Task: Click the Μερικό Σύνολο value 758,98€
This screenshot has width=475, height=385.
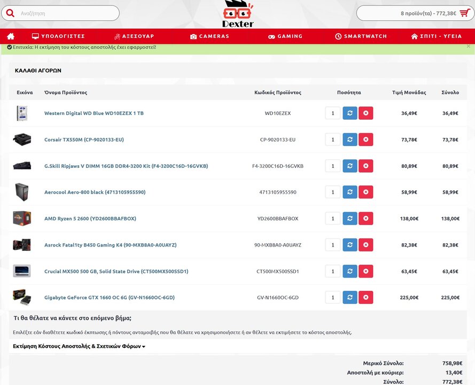Action: click(x=452, y=363)
